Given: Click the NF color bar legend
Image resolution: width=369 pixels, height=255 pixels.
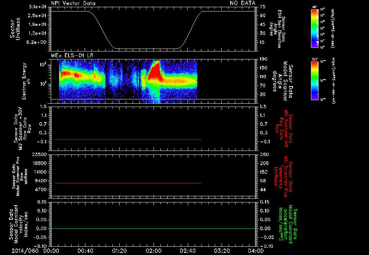Looking at the screenshot, I should click(315, 28).
